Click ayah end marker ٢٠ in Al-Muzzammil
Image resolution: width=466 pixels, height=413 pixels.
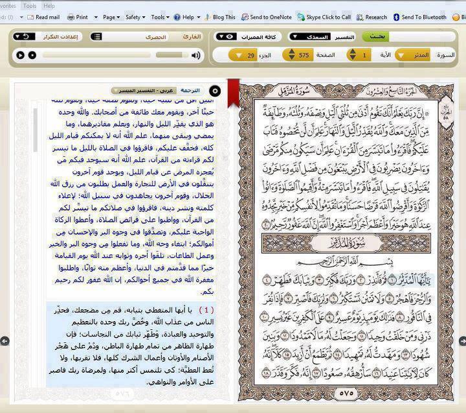pos(266,224)
